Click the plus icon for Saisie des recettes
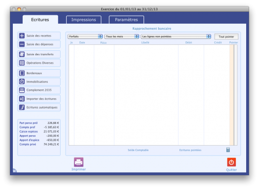The image size is (259, 189). point(22,36)
